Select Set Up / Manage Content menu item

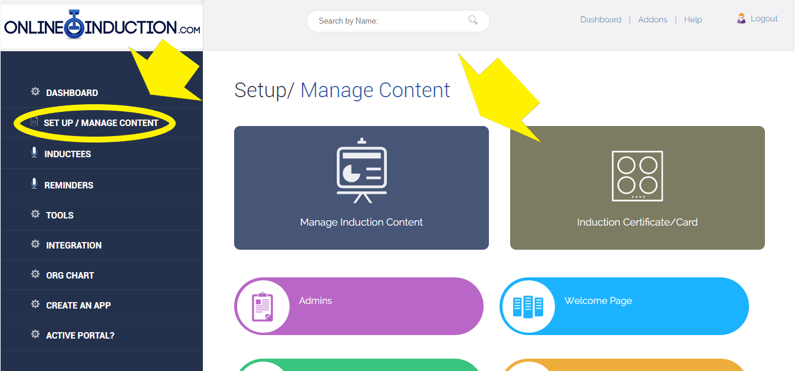pos(101,122)
